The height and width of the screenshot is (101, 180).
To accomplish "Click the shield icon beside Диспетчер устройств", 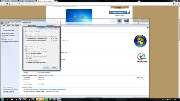I will (x=2, y=33).
